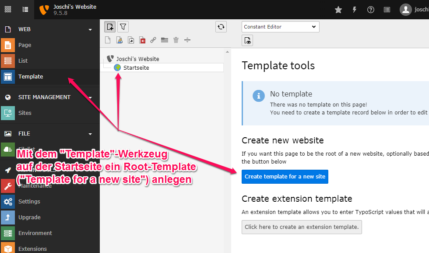Viewport: 429px width, 253px height.
Task: Open the Constant Editor dropdown
Action: pos(280,26)
